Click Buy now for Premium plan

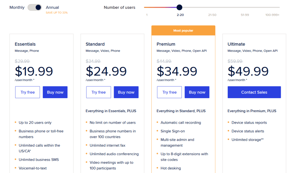[197, 92]
